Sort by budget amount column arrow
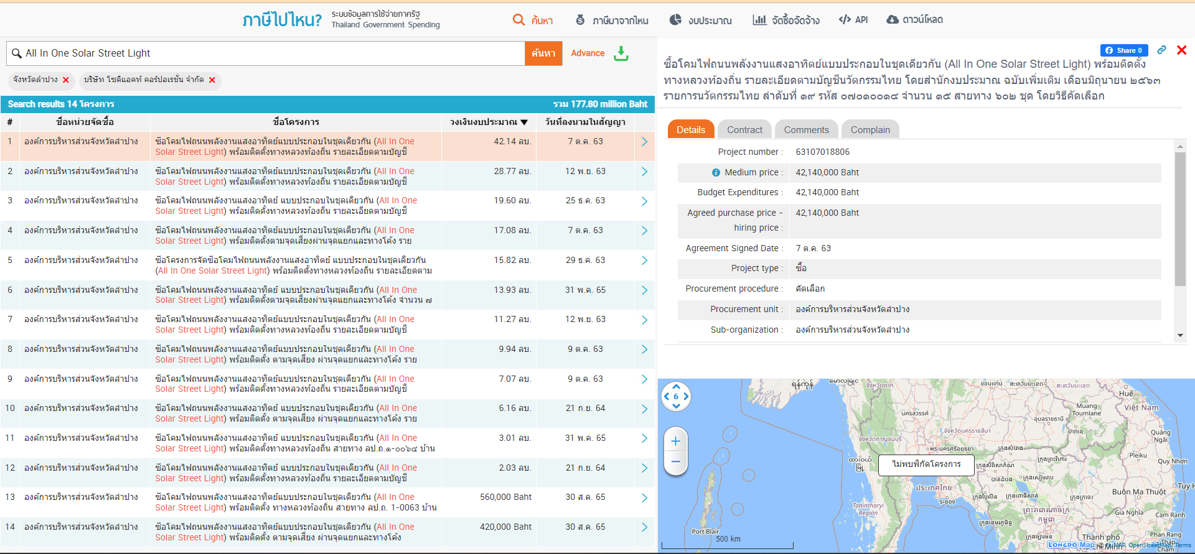 [x=524, y=122]
